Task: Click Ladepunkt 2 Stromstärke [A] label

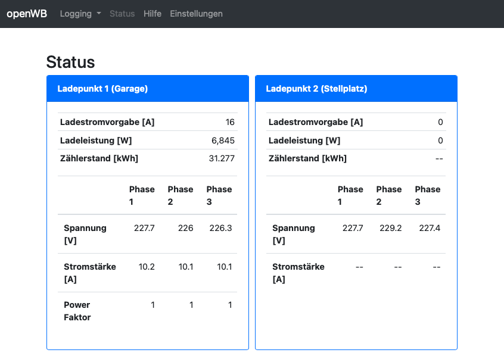Action: [x=298, y=273]
